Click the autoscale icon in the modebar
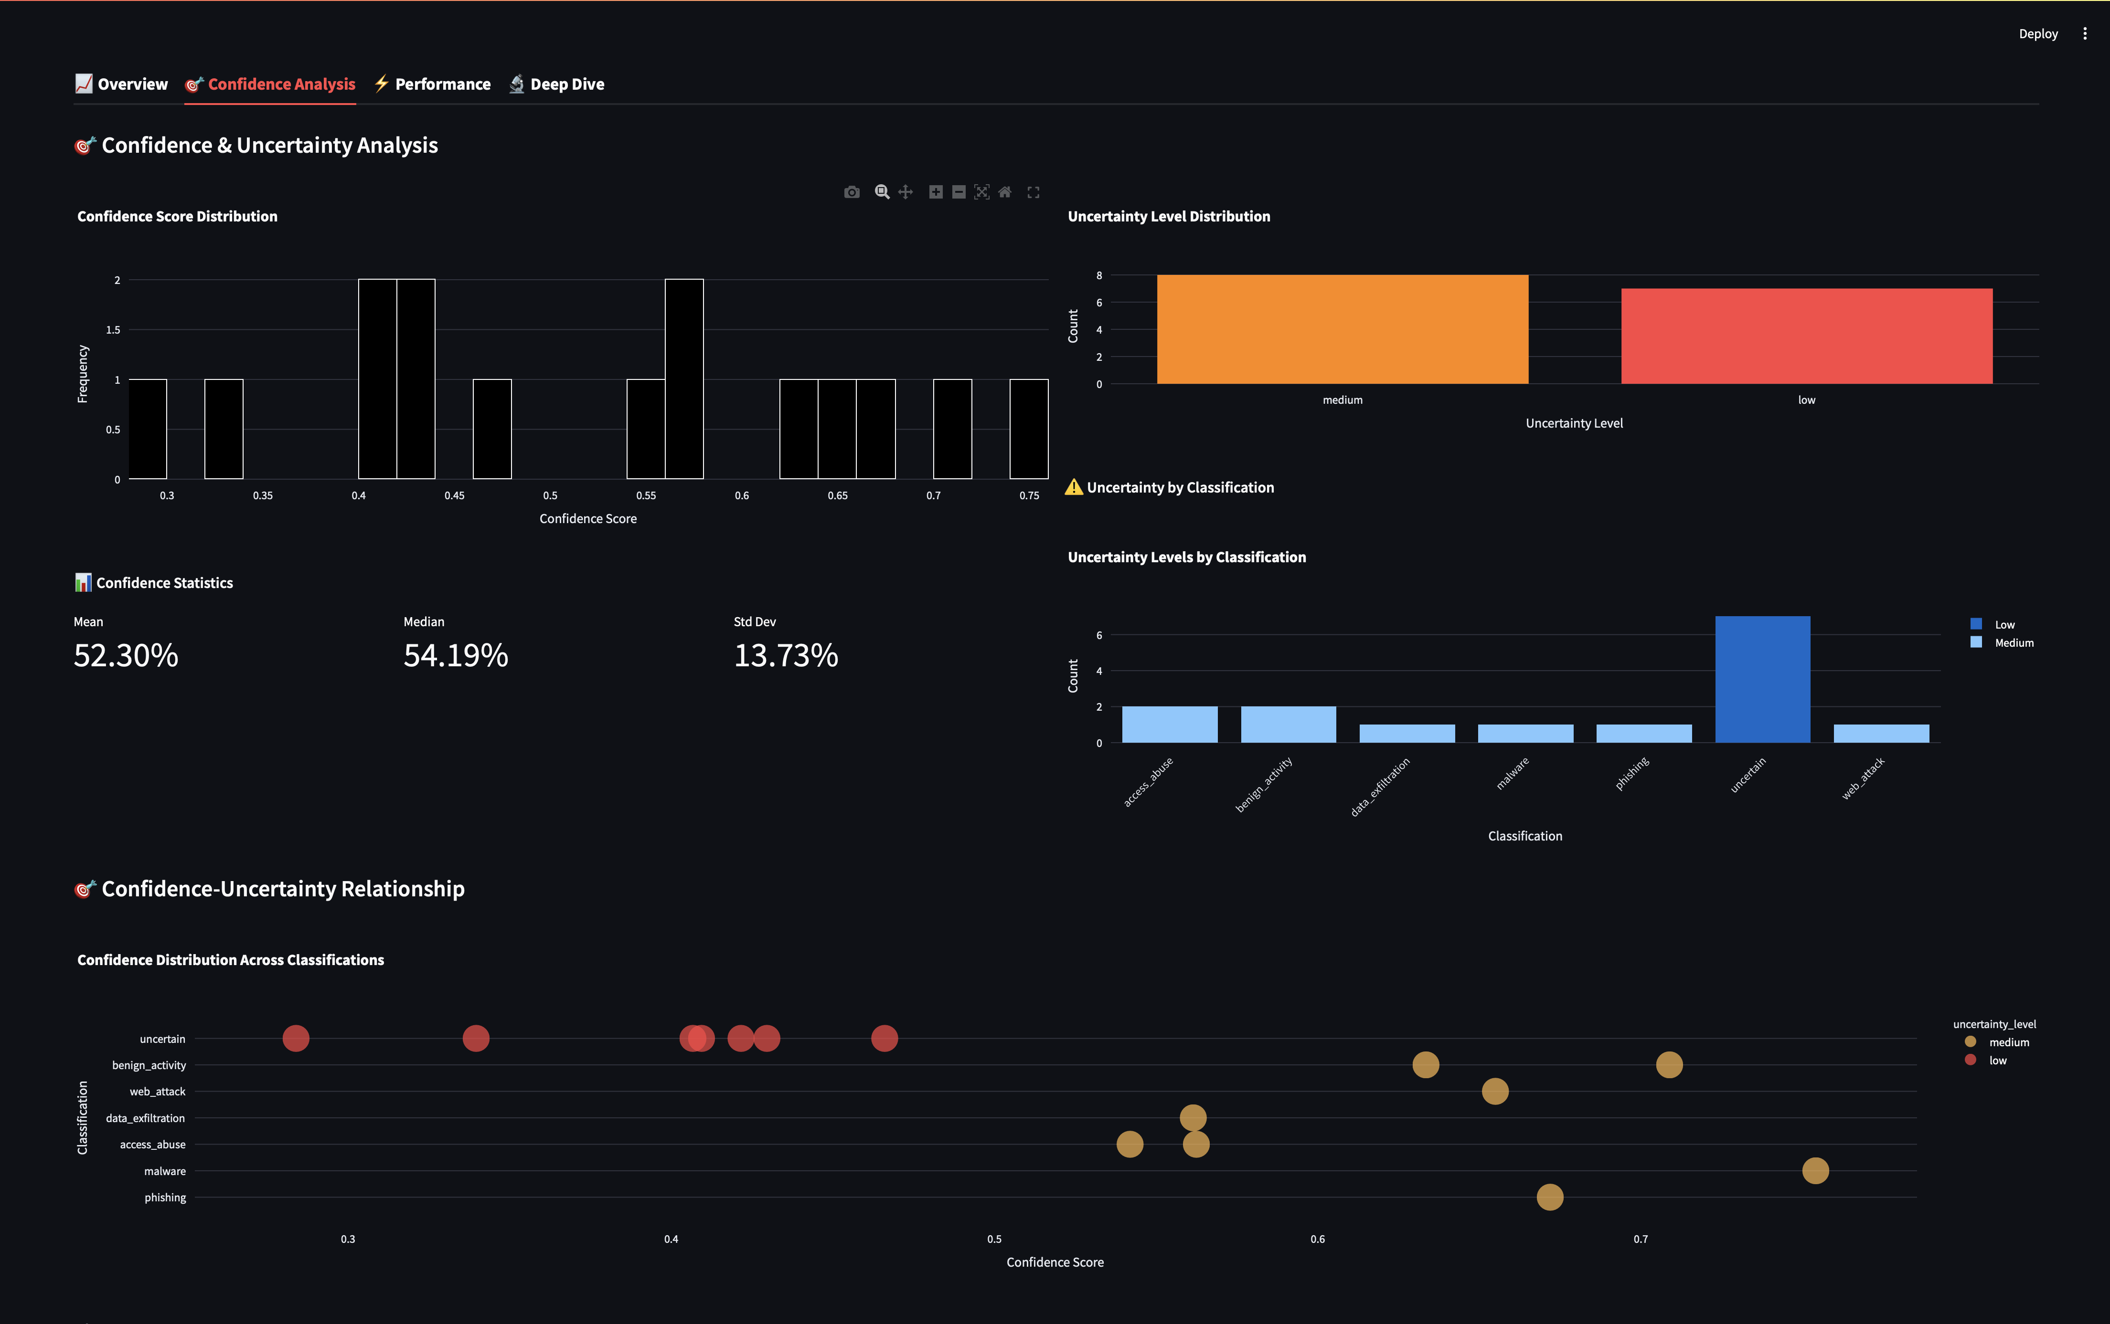This screenshot has height=1324, width=2110. point(982,192)
